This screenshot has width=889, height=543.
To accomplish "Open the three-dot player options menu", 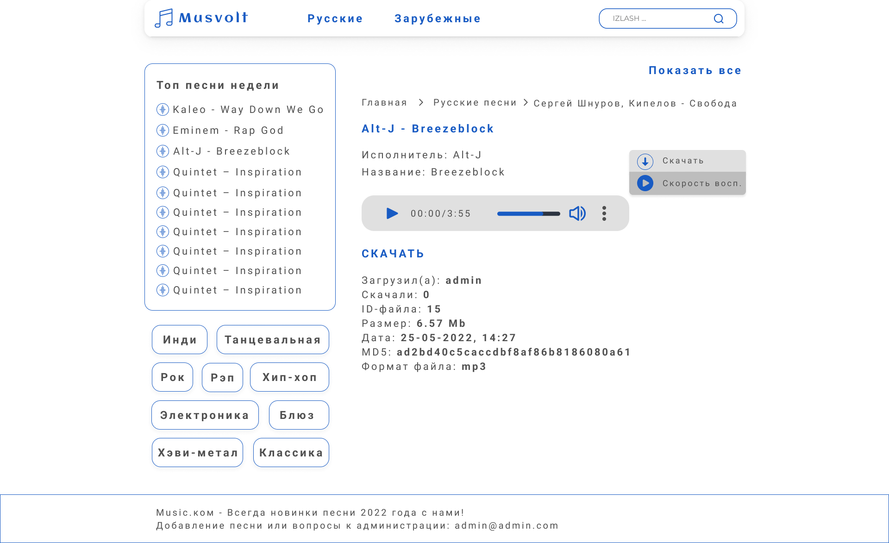I will tap(604, 213).
